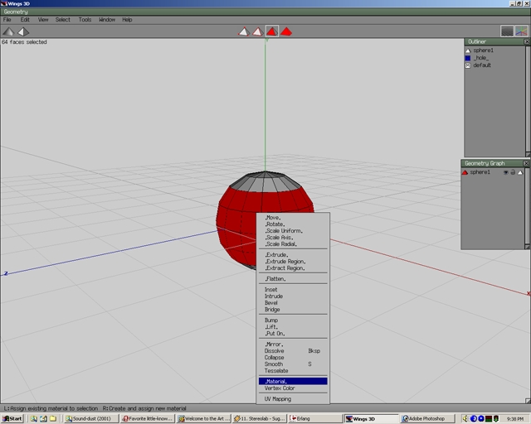The height and width of the screenshot is (424, 531).
Task: Choose Intrude from context menu
Action: point(293,296)
